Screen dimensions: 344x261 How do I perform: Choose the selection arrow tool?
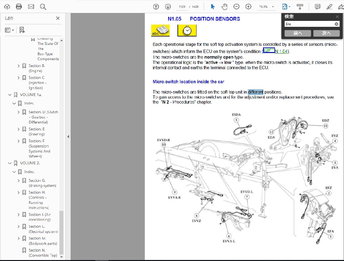[212, 7]
